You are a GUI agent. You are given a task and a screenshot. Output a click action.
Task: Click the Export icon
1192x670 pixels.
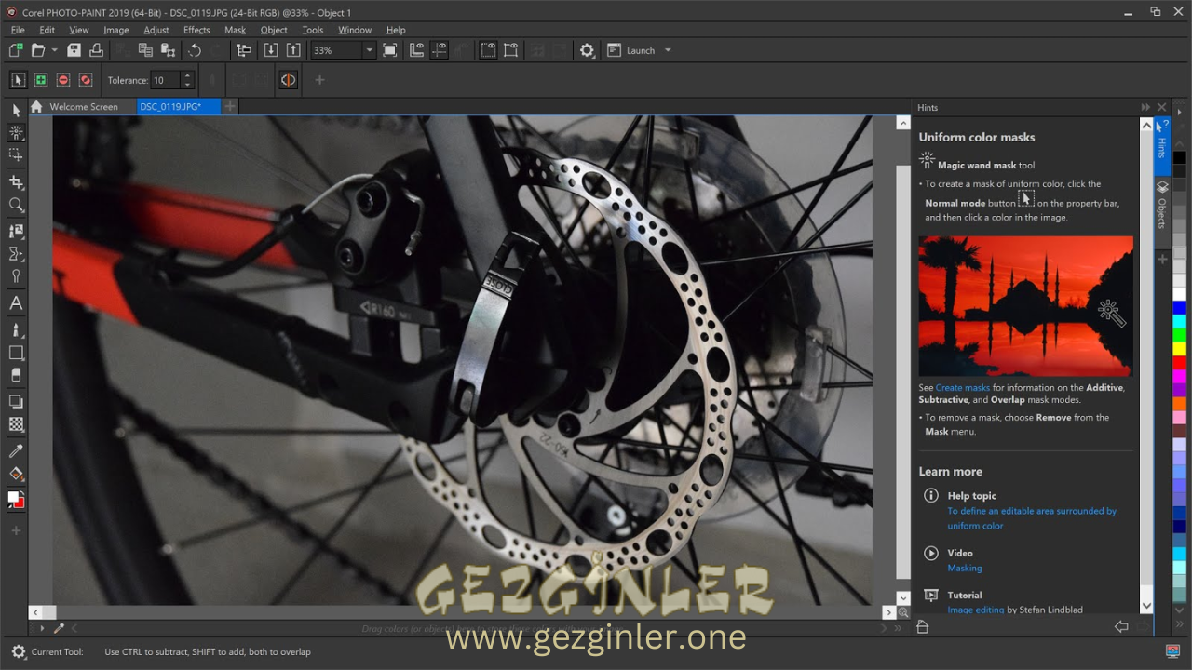click(293, 50)
